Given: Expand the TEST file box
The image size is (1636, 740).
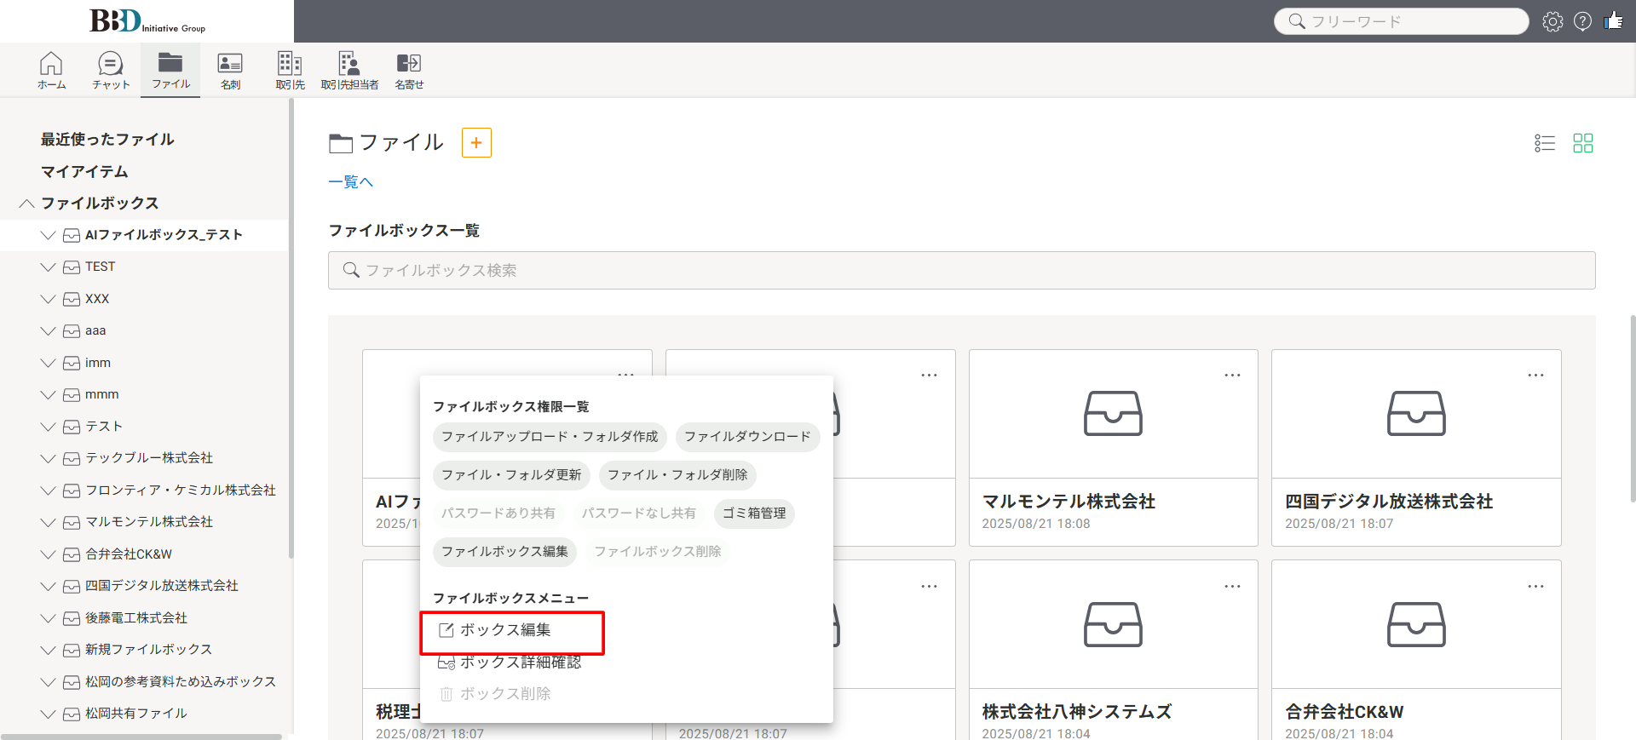Looking at the screenshot, I should tap(48, 267).
